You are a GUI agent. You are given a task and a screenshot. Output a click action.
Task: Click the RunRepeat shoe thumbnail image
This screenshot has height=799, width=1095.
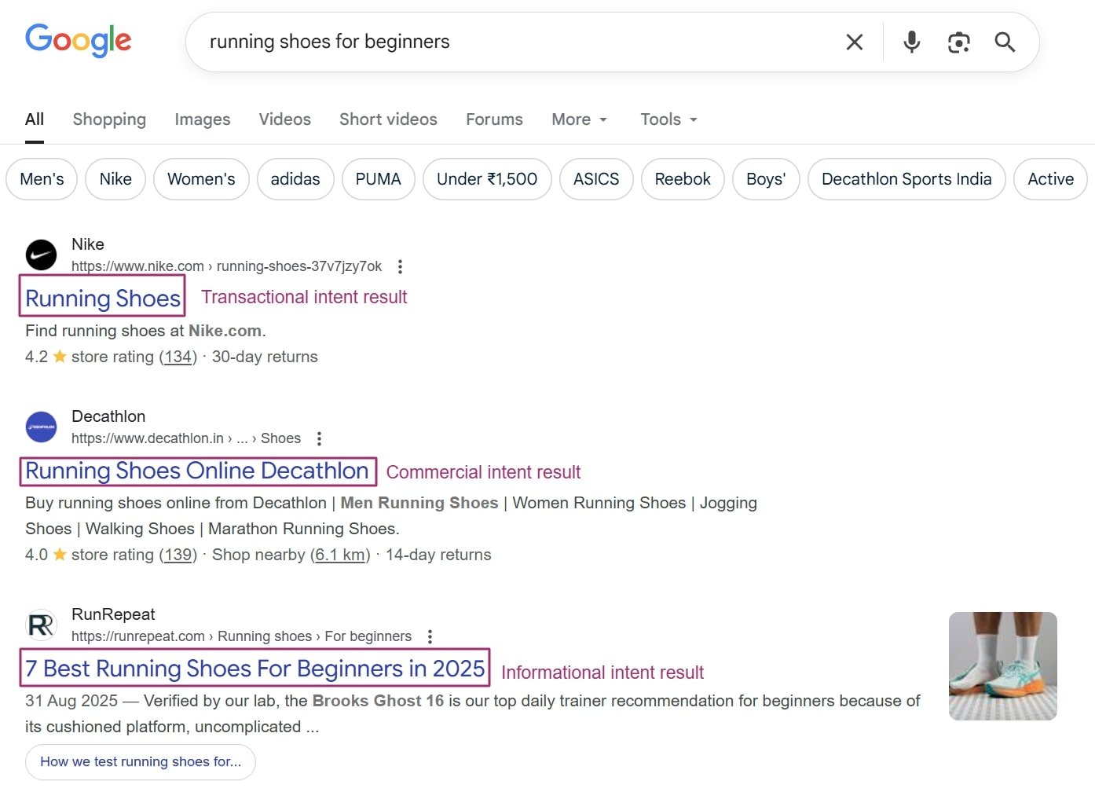coord(1002,665)
